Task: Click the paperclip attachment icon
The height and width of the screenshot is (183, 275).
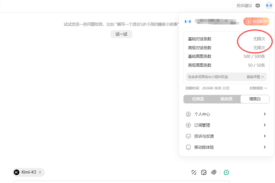Action: [x=214, y=172]
